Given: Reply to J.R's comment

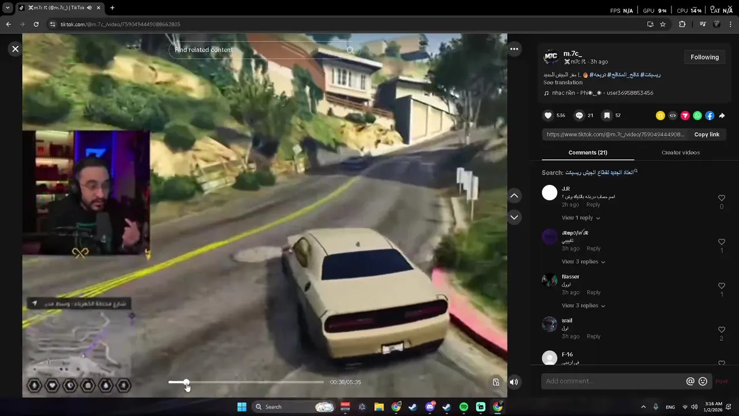Looking at the screenshot, I should click(594, 205).
